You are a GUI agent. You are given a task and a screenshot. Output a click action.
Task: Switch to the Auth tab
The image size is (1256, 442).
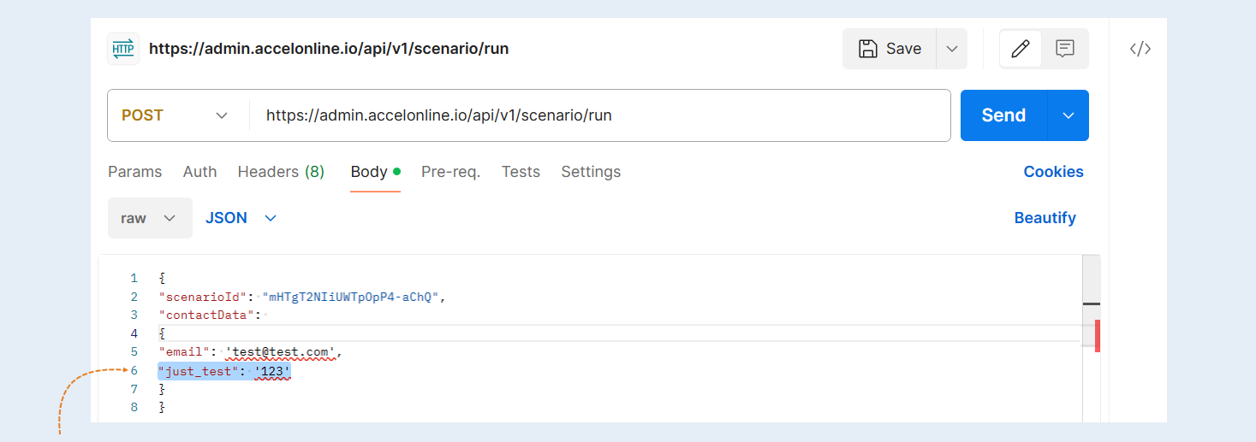199,172
